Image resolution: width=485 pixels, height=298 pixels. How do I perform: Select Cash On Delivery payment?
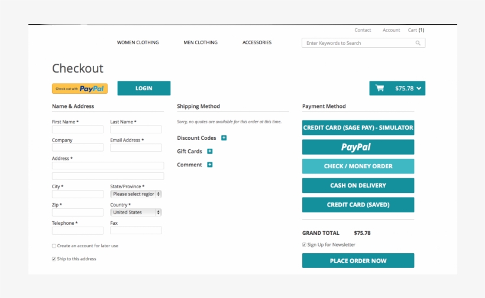(358, 185)
